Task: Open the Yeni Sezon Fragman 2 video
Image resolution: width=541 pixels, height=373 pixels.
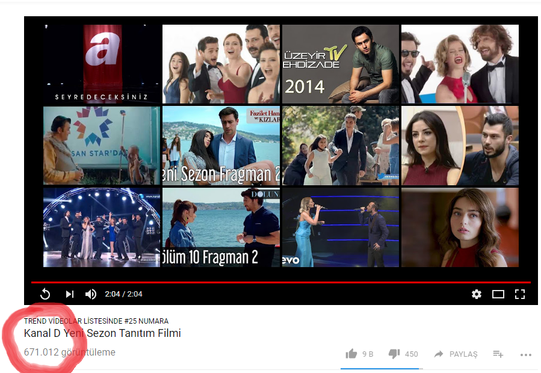Action: click(221, 146)
